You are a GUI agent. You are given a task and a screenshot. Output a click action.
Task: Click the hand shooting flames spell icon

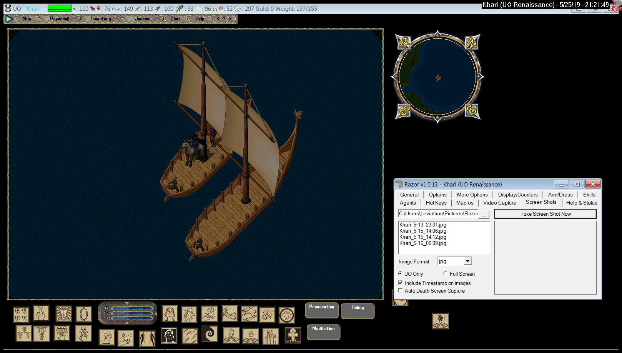point(230,314)
